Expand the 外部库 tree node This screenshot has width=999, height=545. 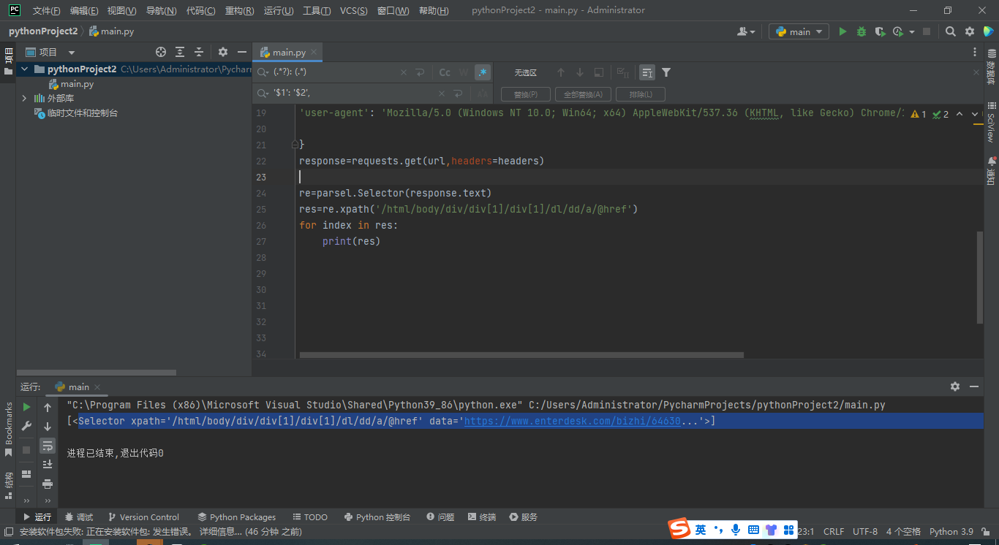pos(24,98)
